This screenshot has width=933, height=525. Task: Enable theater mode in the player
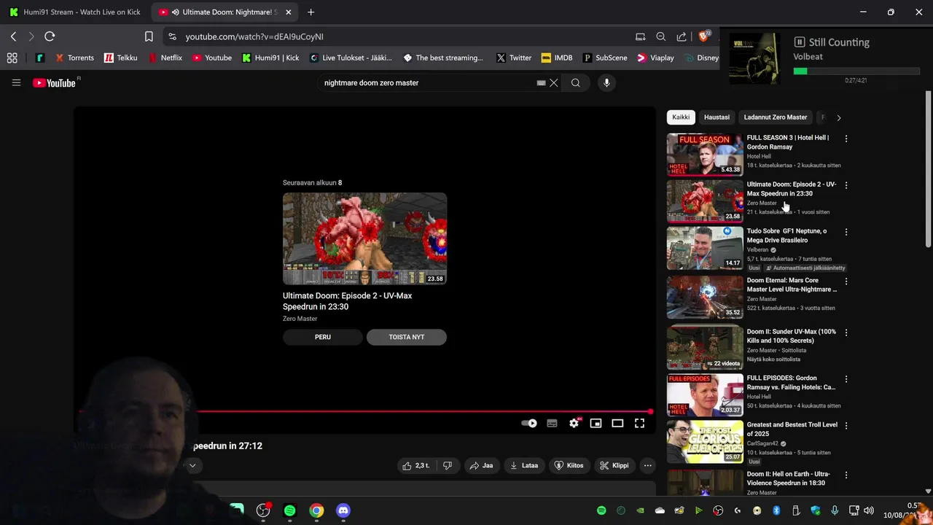tap(617, 423)
